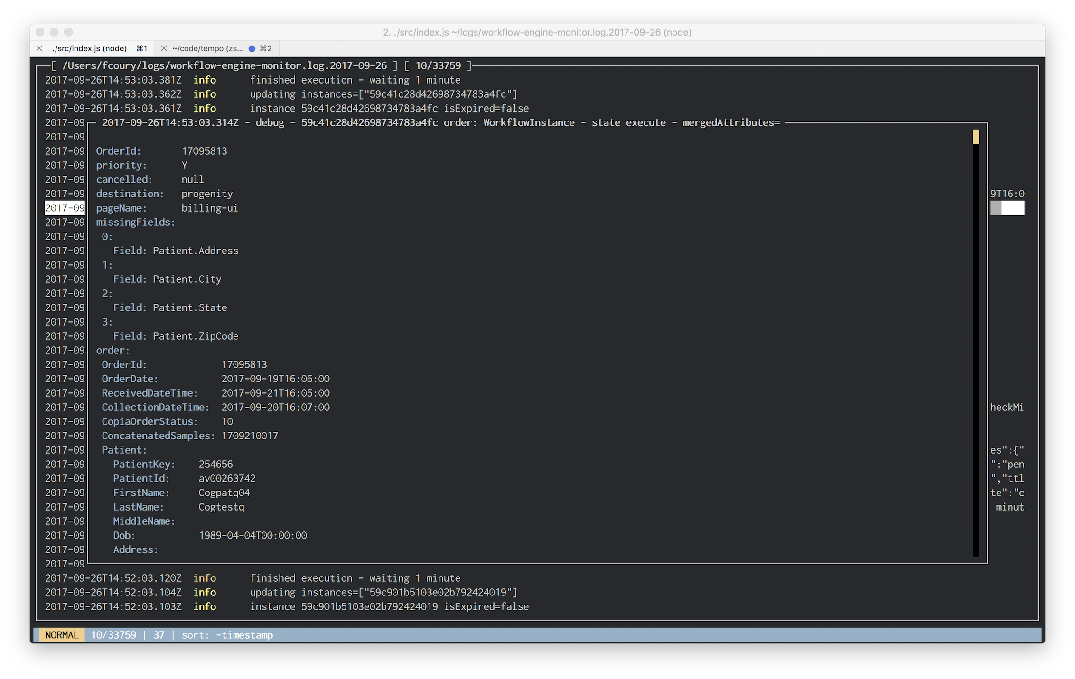Image resolution: width=1075 pixels, height=679 pixels.
Task: Click the black scrollbar track of detail popup
Action: (976, 350)
